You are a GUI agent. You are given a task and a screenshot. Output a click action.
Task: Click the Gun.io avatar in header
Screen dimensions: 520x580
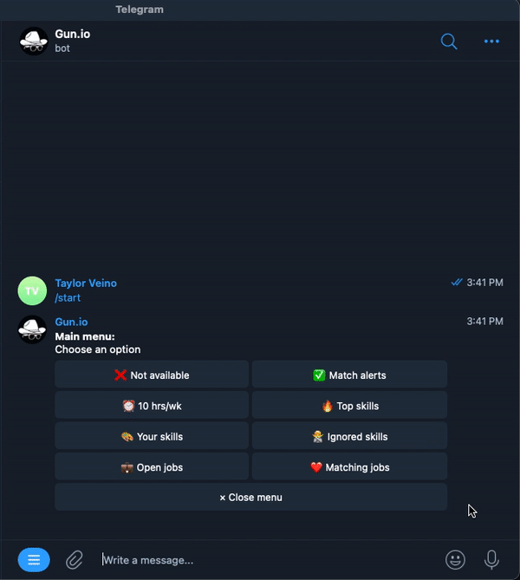tap(34, 41)
